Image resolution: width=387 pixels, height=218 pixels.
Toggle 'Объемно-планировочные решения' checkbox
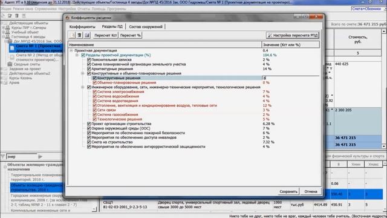(94, 82)
